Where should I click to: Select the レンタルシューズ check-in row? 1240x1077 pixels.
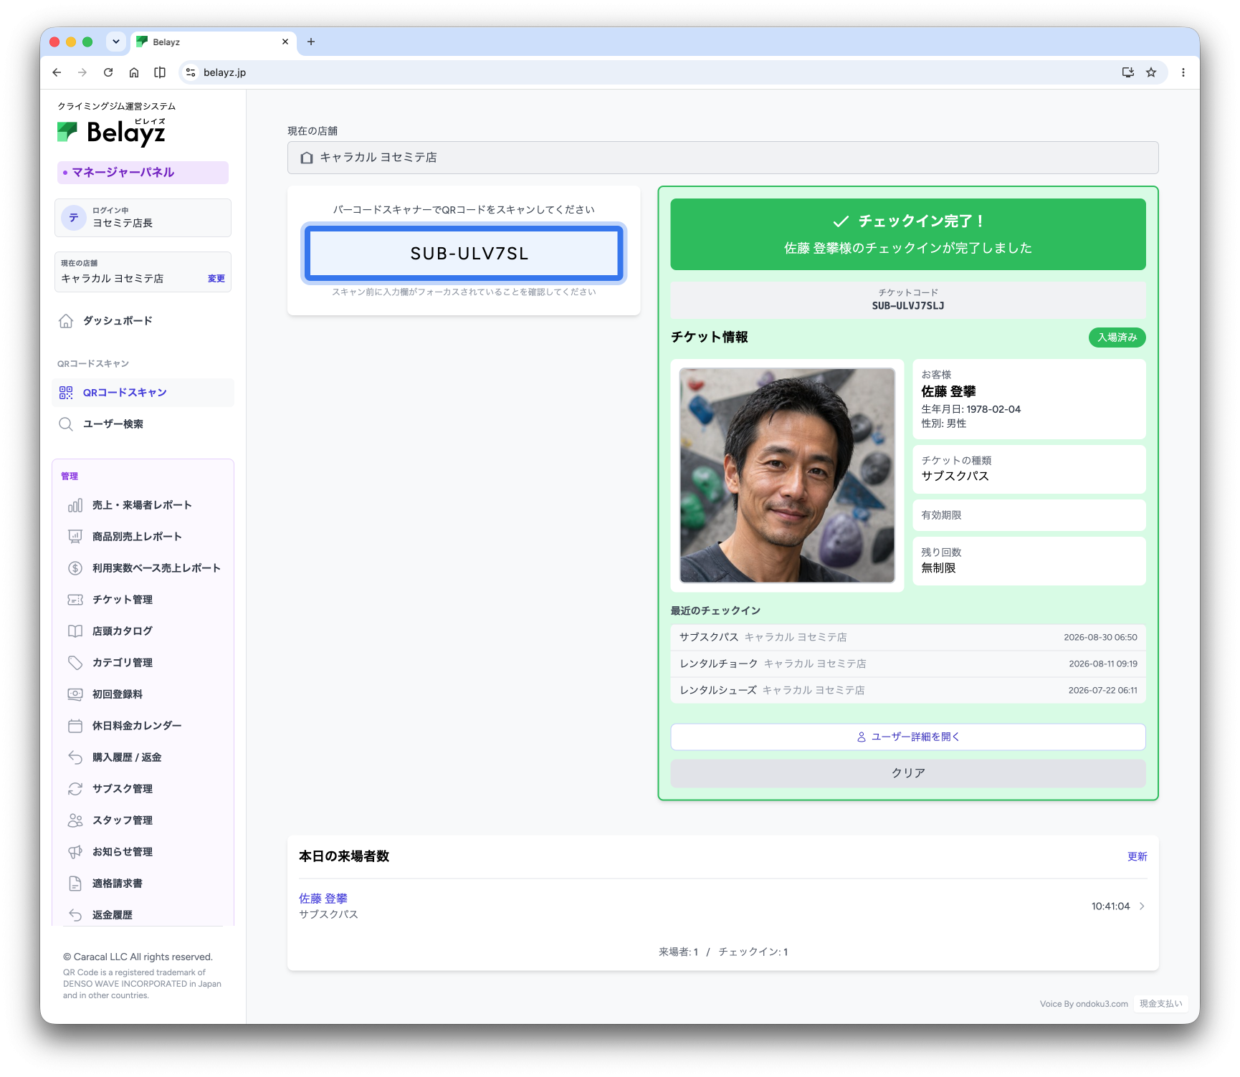pos(908,691)
